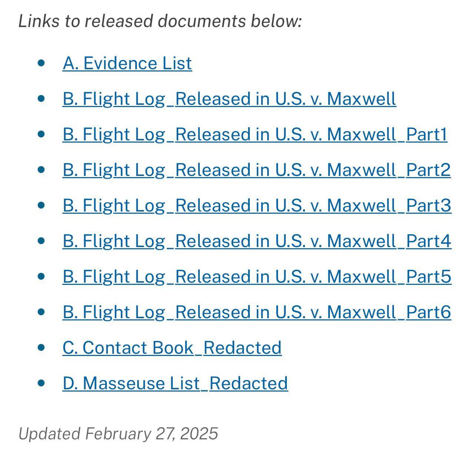474x459 pixels.
Task: Click the 'Links to released documents below' text
Action: [x=160, y=21]
